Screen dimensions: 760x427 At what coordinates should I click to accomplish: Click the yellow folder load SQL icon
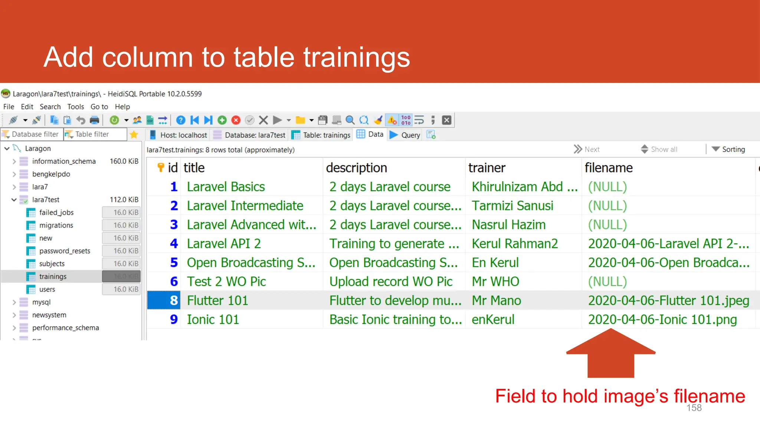300,120
